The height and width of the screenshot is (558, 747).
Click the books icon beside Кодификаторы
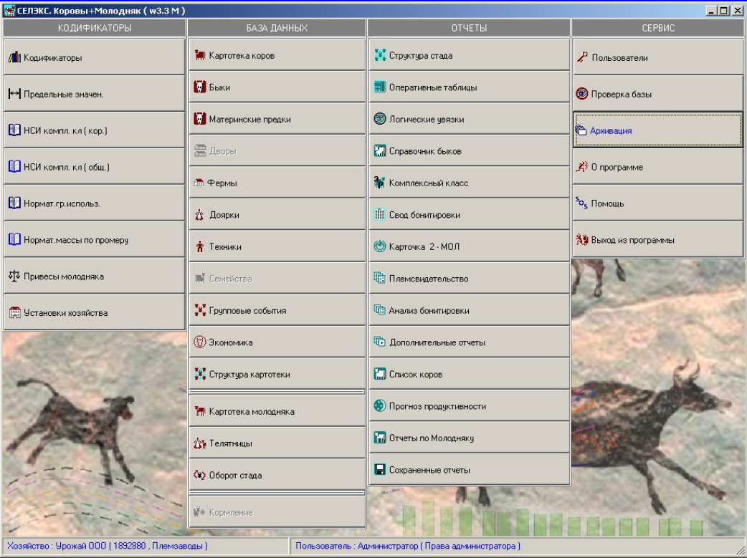[x=15, y=57]
